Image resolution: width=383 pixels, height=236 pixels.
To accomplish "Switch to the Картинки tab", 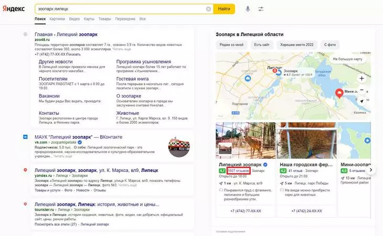I will (57, 19).
